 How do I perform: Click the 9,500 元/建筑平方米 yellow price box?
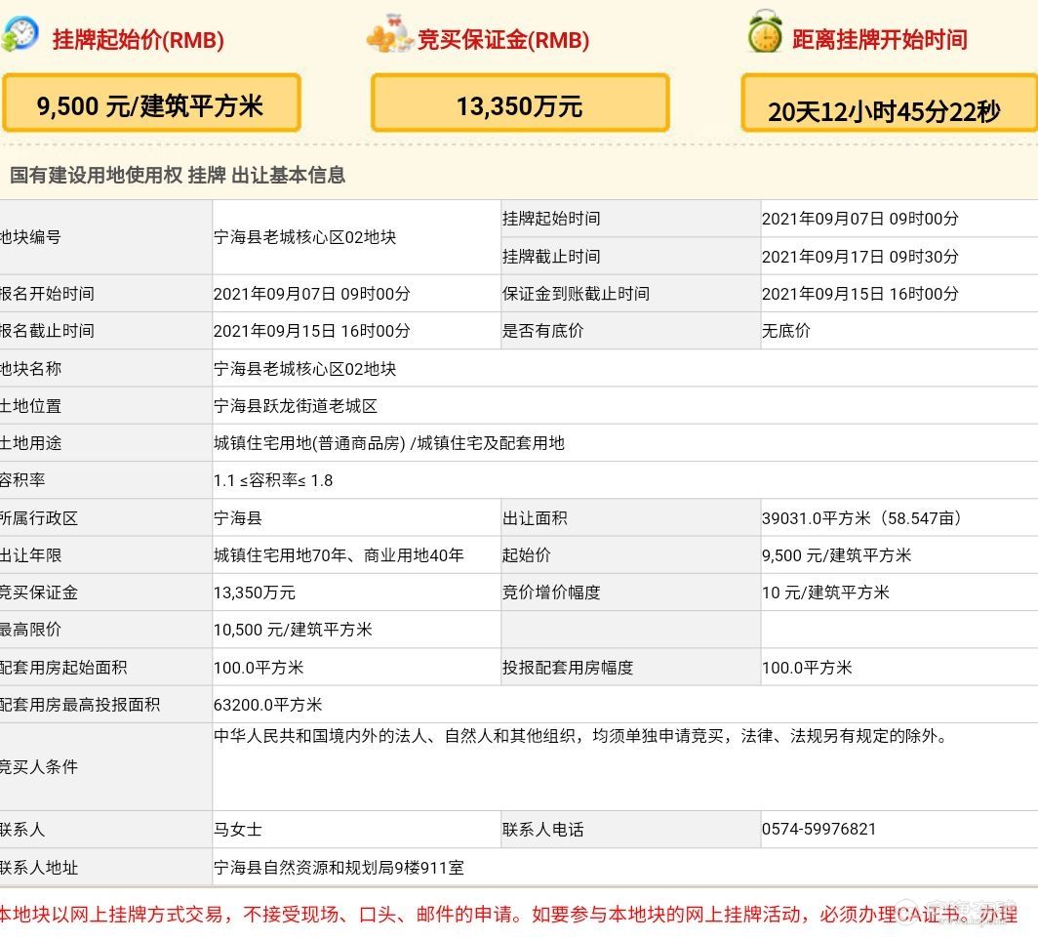(151, 102)
